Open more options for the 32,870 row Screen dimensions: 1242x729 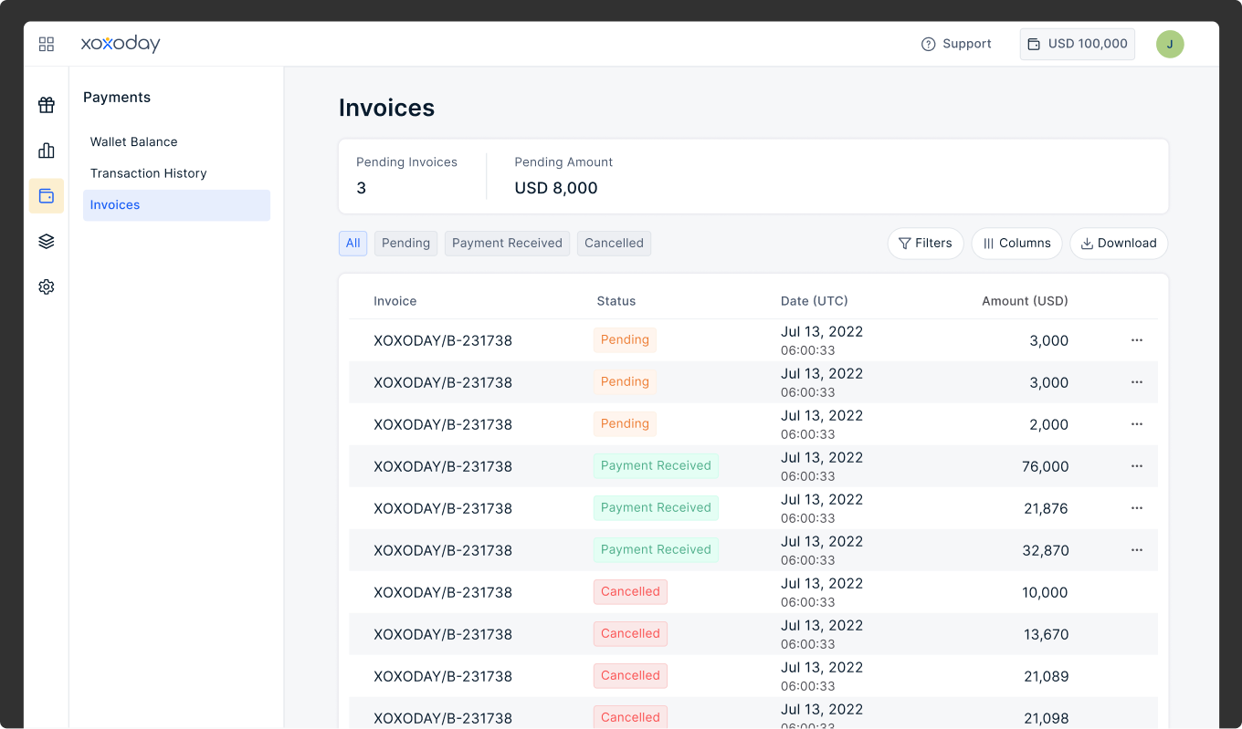coord(1137,550)
